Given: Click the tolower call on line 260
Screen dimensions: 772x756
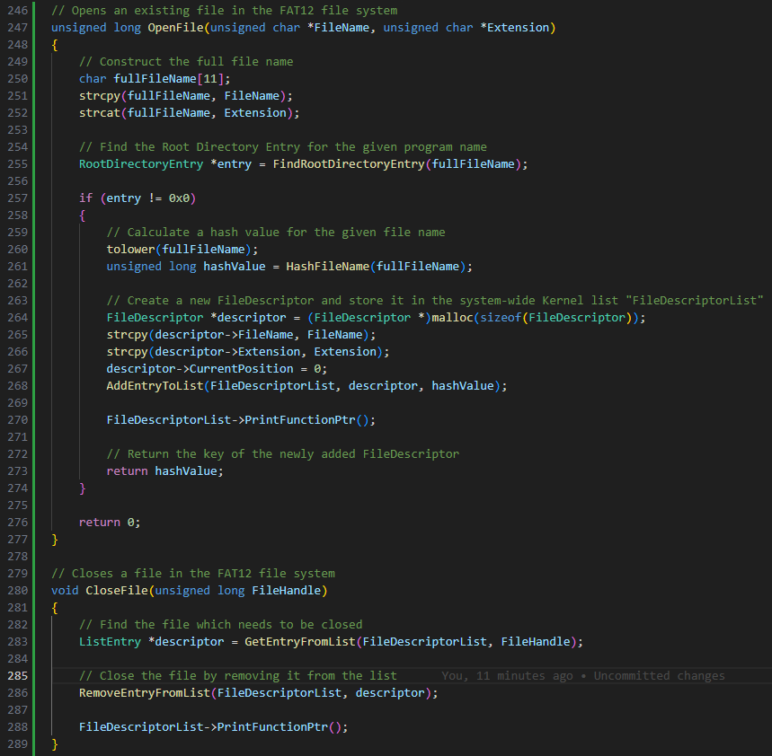Looking at the screenshot, I should click(x=130, y=250).
